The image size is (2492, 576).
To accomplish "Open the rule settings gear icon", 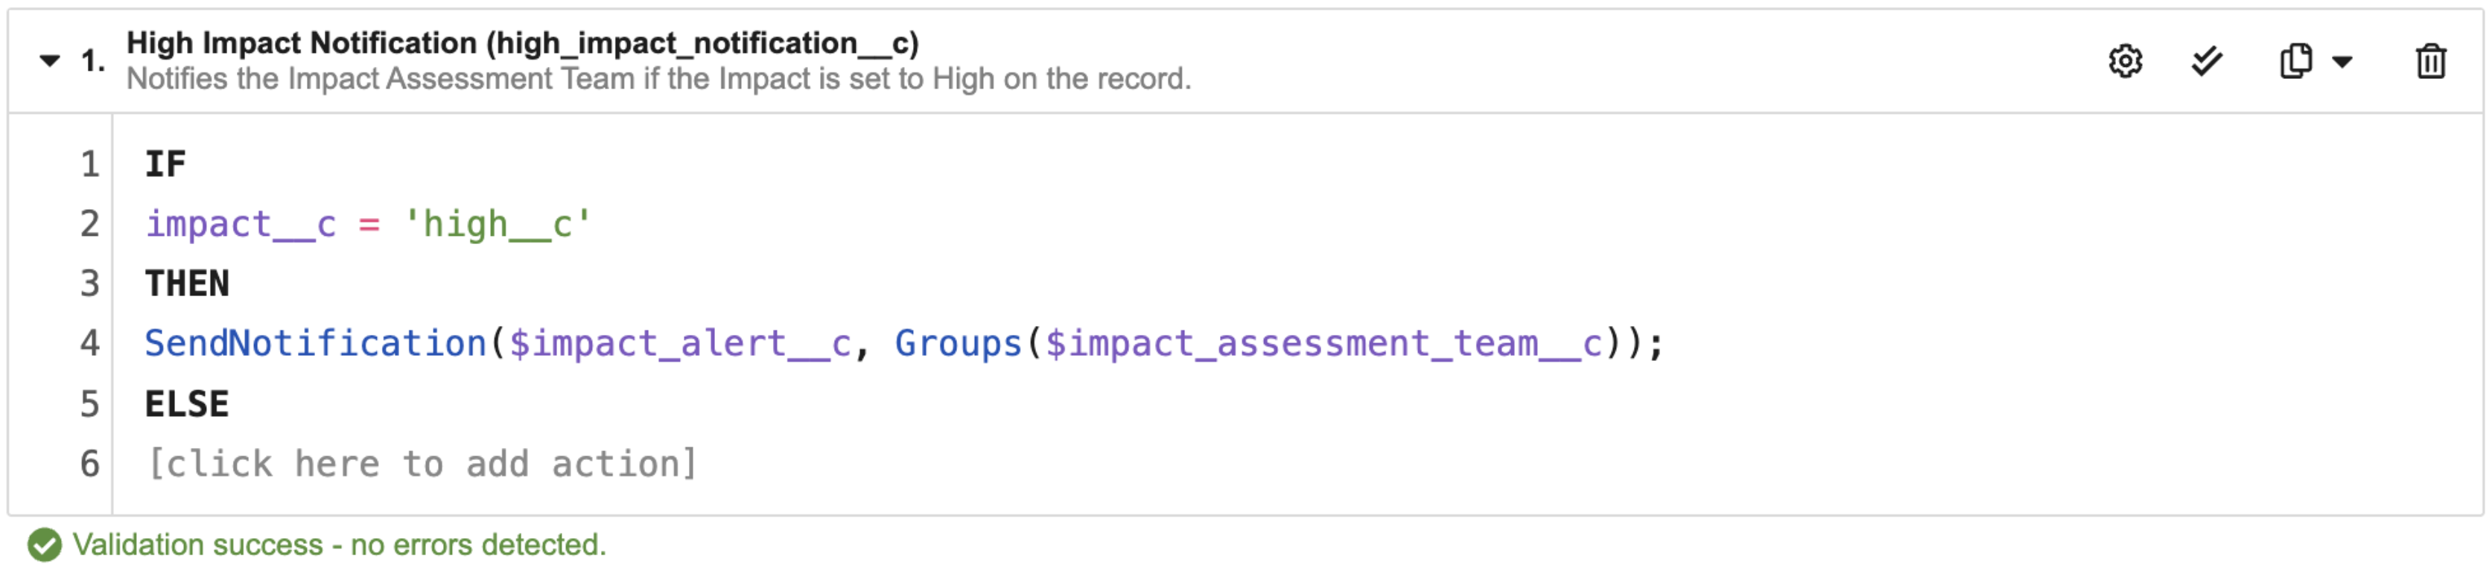I will coord(2126,61).
